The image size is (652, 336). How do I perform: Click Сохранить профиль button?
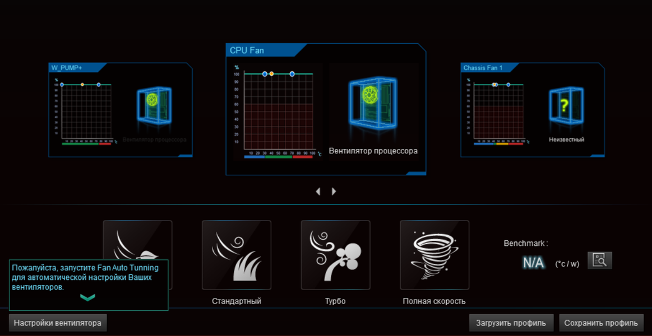602,323
